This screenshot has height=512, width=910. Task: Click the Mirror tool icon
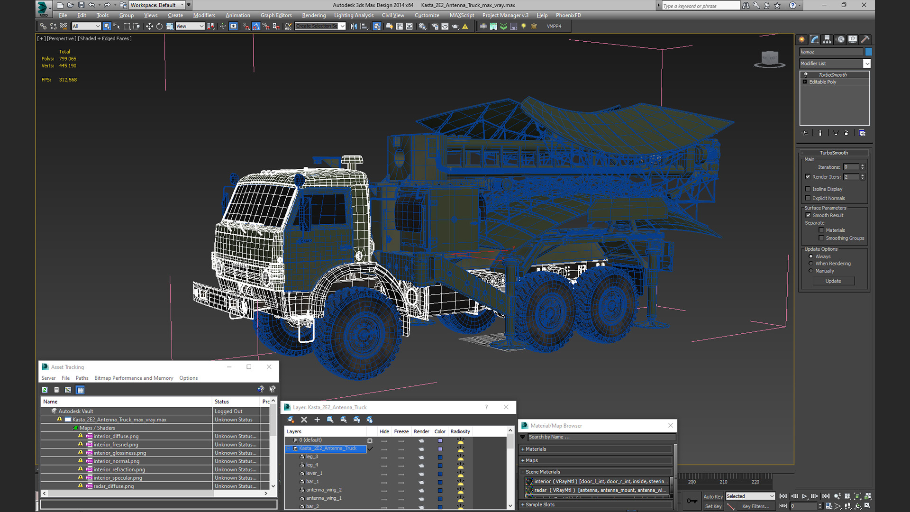coord(354,27)
